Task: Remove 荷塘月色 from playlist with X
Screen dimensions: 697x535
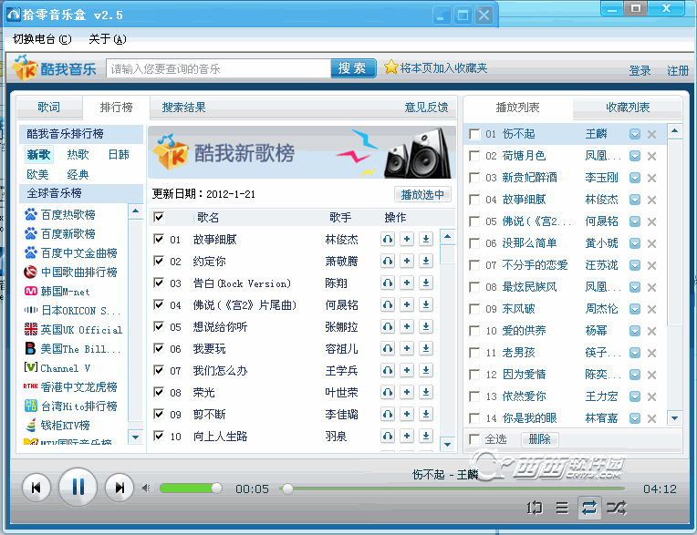Action: (651, 156)
